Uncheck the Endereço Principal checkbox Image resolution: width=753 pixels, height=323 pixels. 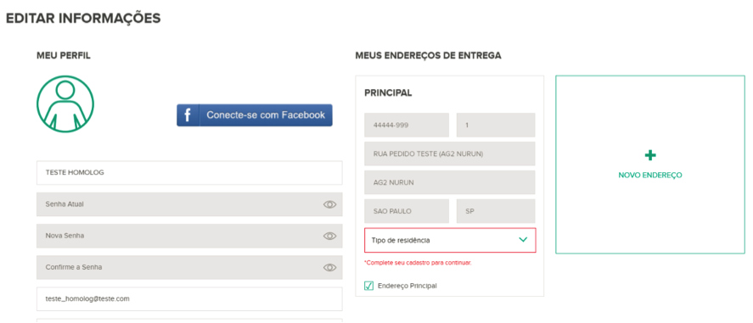(368, 286)
